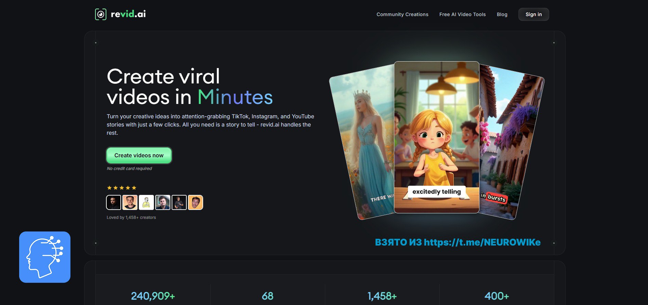
Task: Click the second creator avatar with peach background
Action: click(x=130, y=202)
